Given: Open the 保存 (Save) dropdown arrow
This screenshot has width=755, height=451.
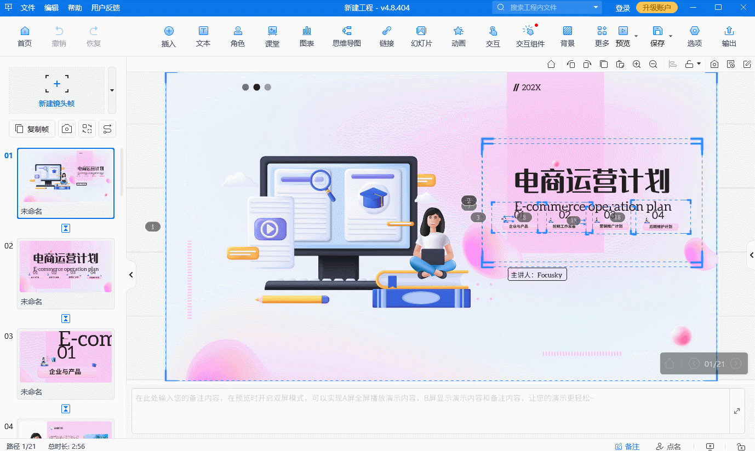Looking at the screenshot, I should tap(671, 37).
